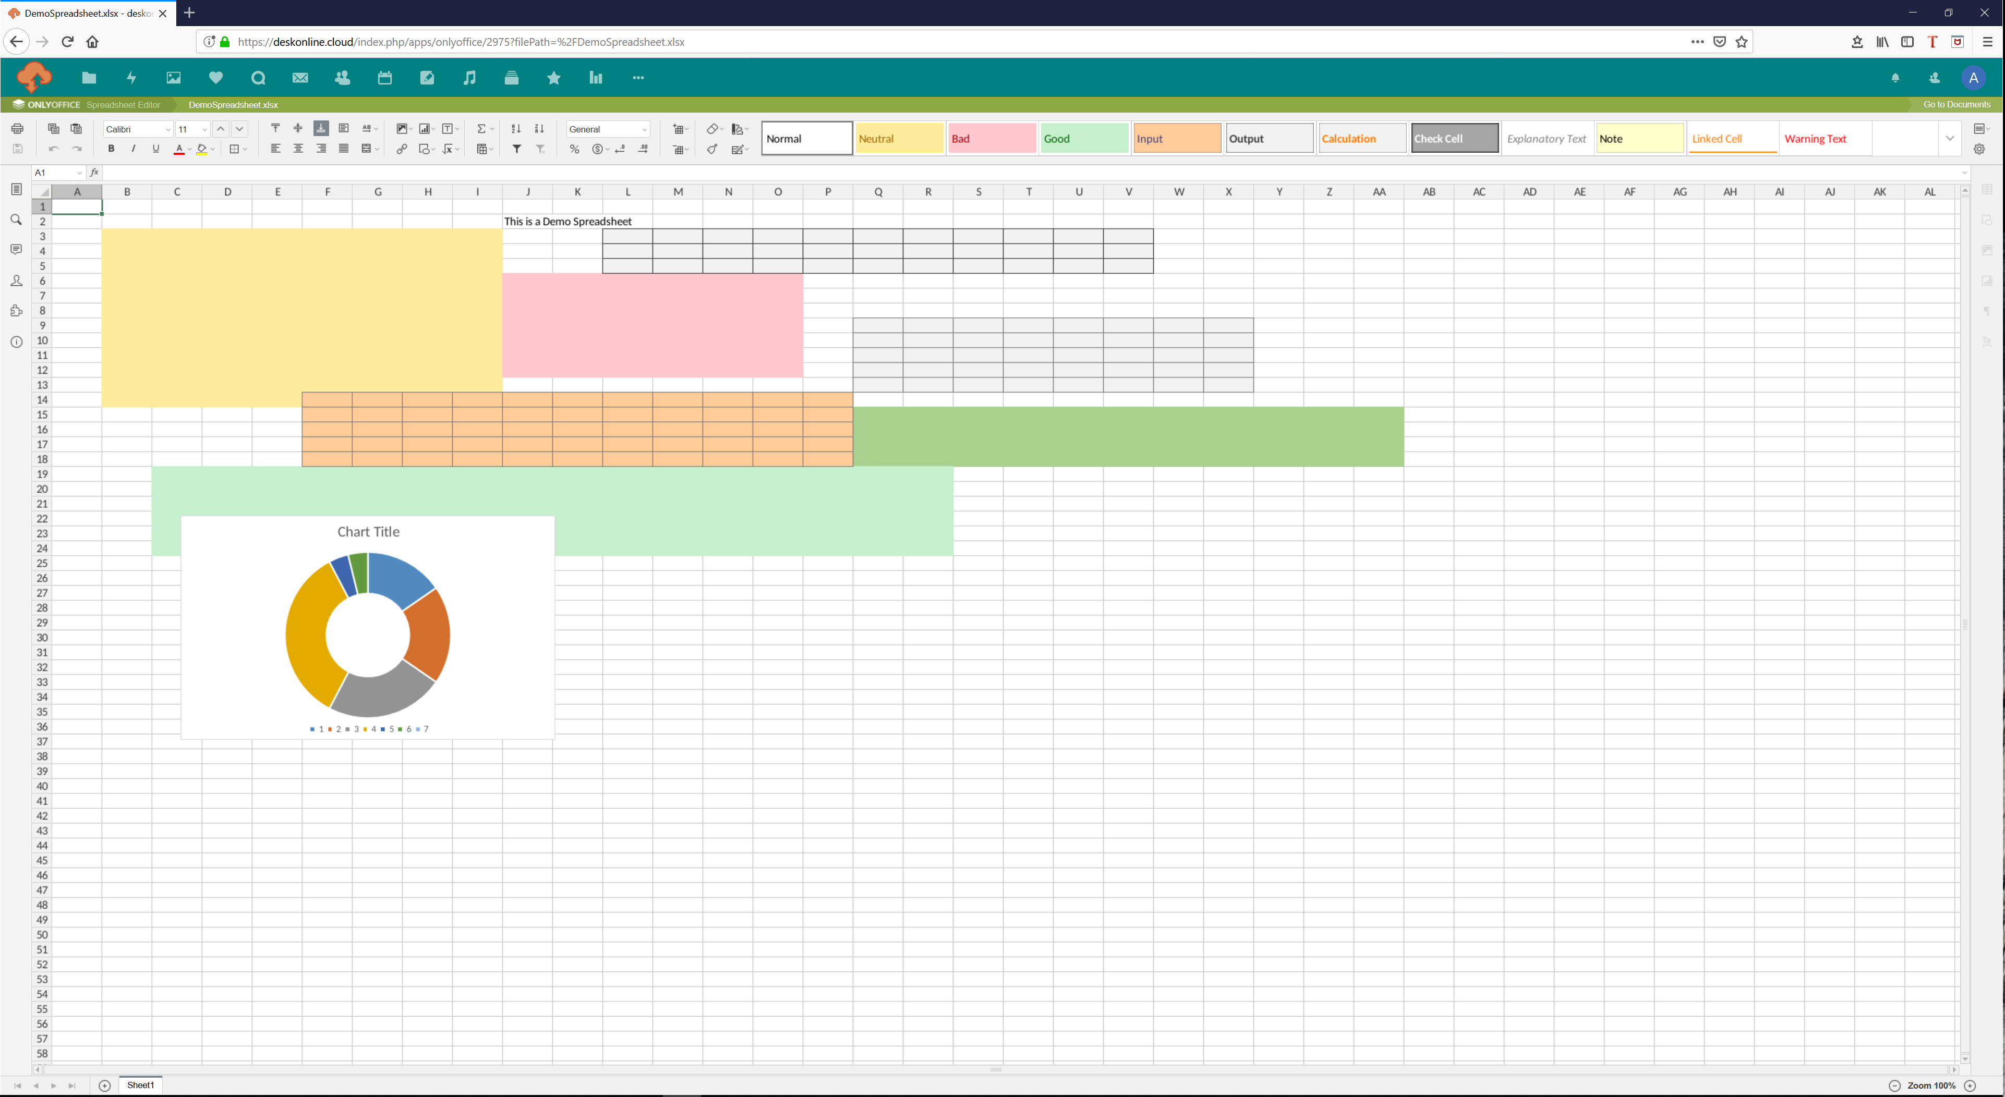
Task: Click the increase decimal icon
Action: (x=643, y=149)
